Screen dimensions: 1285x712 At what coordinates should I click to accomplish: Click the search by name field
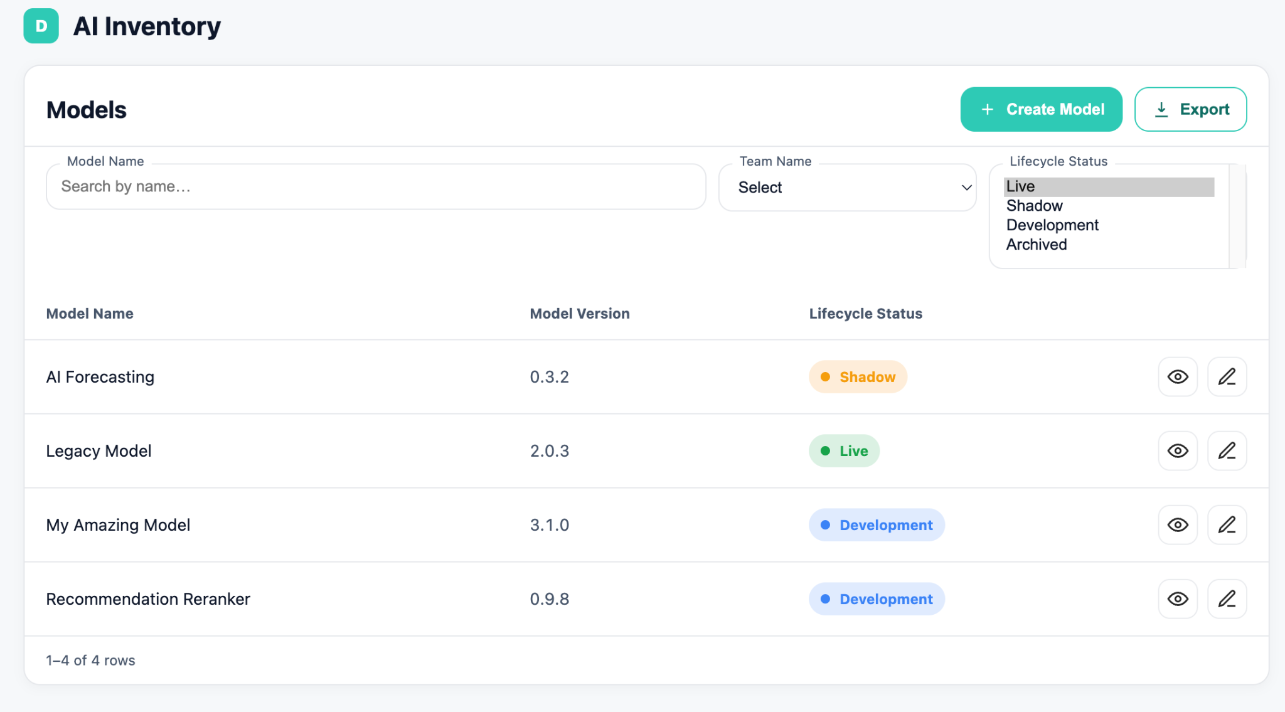coord(375,186)
